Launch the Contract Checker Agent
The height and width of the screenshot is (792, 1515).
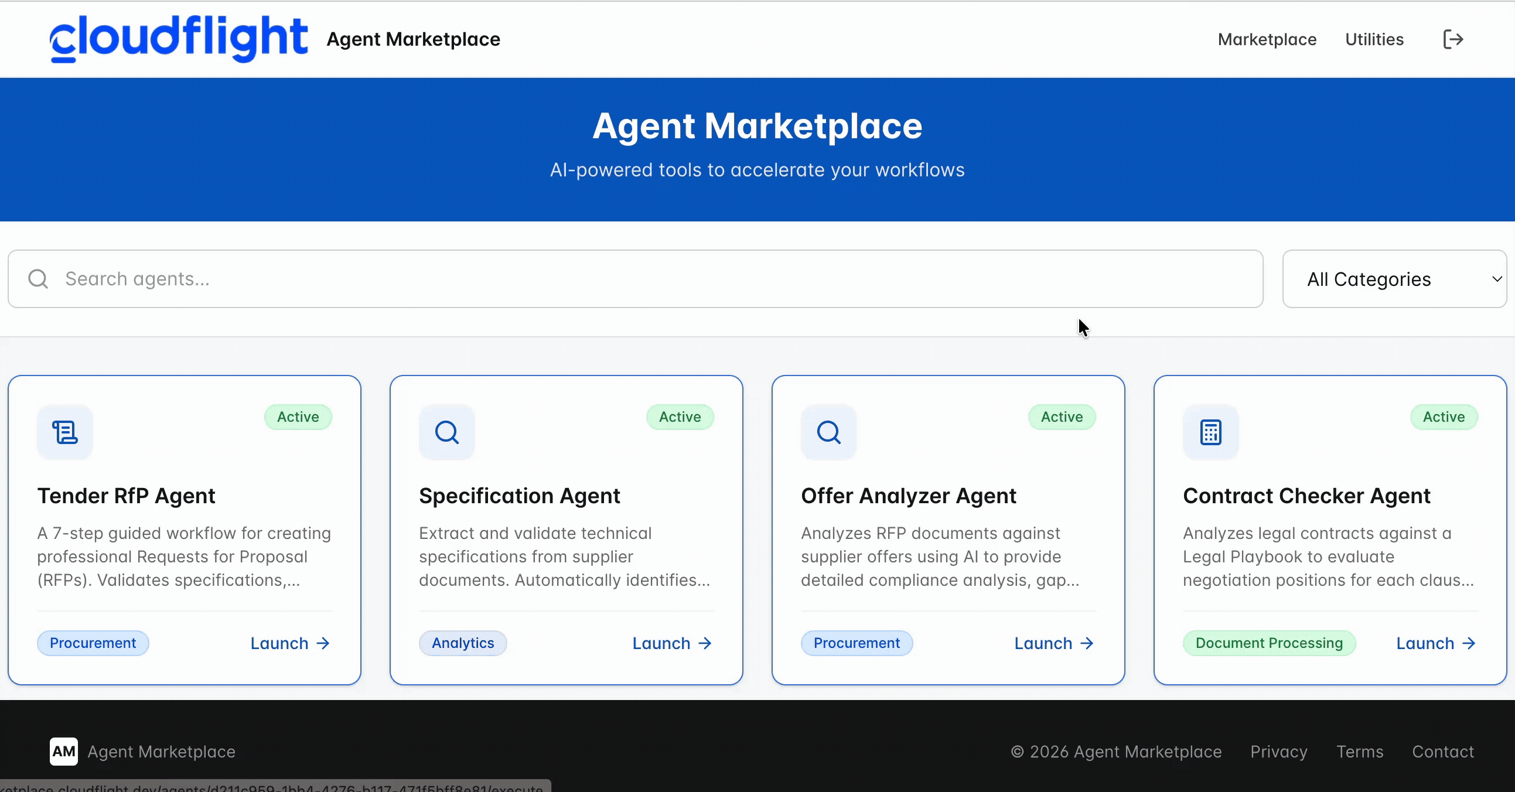1435,643
